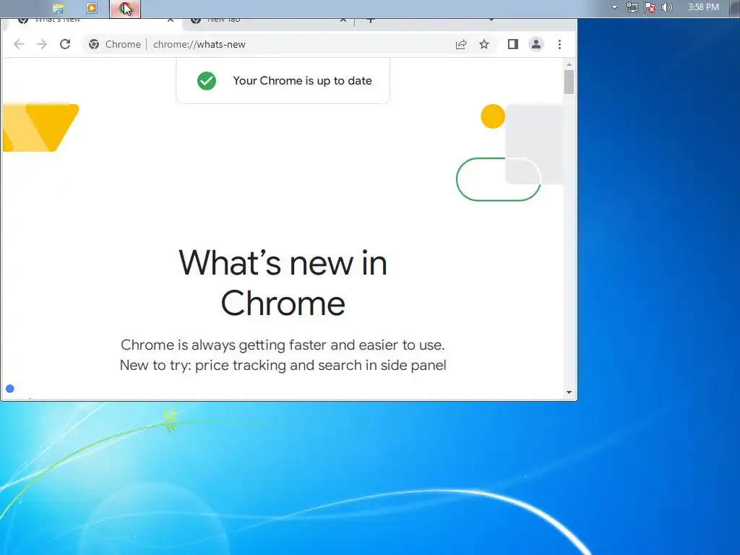This screenshot has width=740, height=555.
Task: Click 'Chrome is always getting faster' text
Action: pos(283,345)
